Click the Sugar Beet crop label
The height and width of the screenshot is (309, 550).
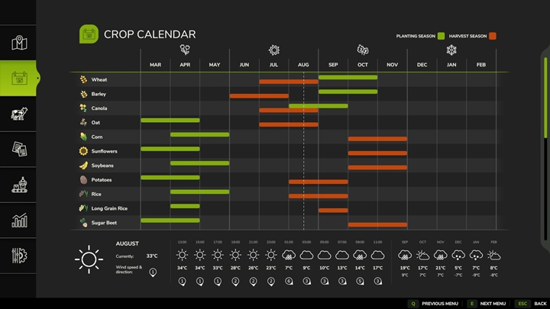[x=104, y=223]
